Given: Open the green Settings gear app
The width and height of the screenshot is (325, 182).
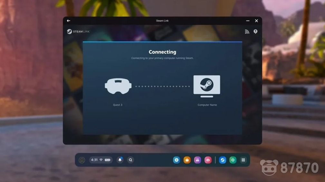Looking at the screenshot, I should (233, 160).
